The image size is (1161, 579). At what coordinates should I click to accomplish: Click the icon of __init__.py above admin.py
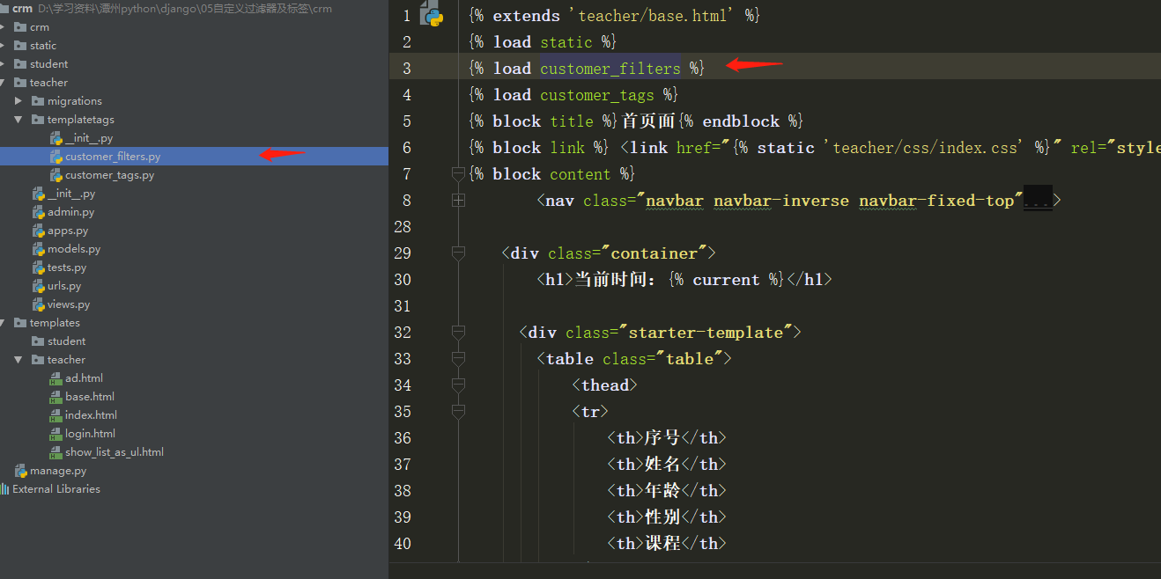(39, 194)
